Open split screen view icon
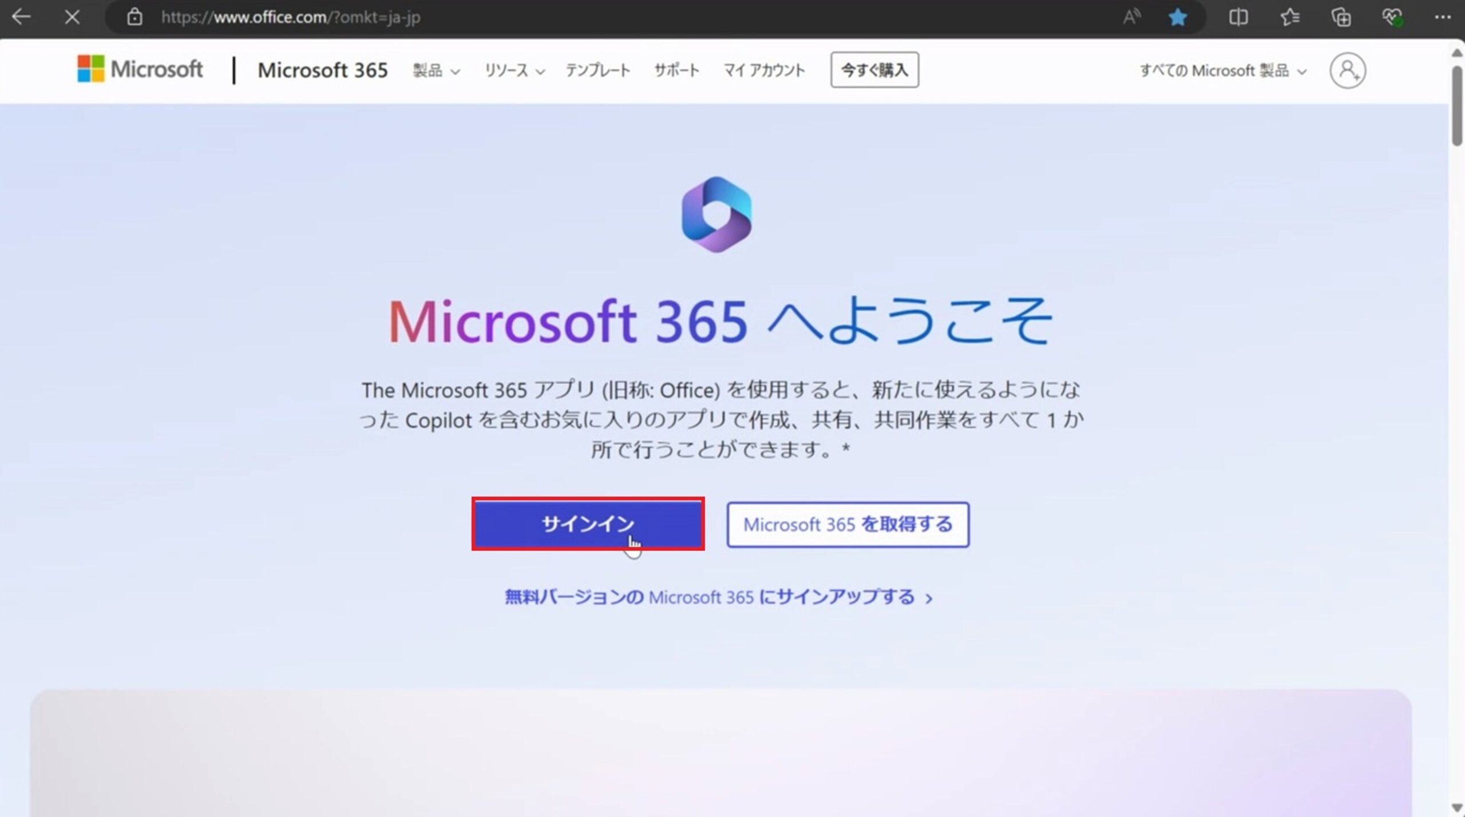The width and height of the screenshot is (1465, 817). tap(1238, 17)
